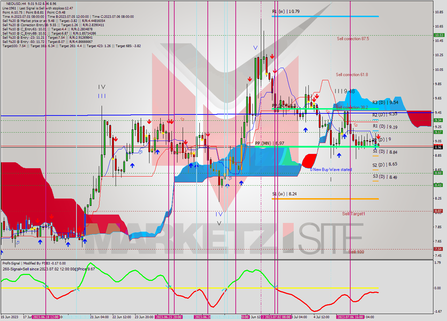Click the green 9.17 price tag
Viewport: 447px width, 321px height.
point(439,132)
